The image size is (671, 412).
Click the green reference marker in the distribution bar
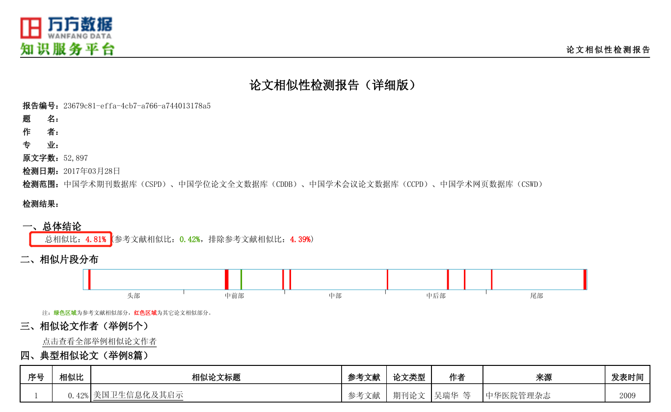[241, 279]
